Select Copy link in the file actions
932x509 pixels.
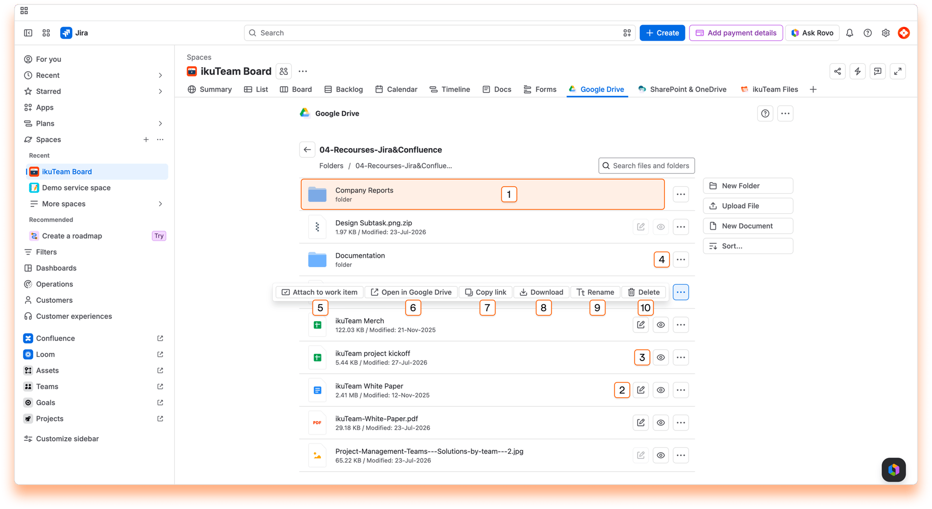coord(486,292)
